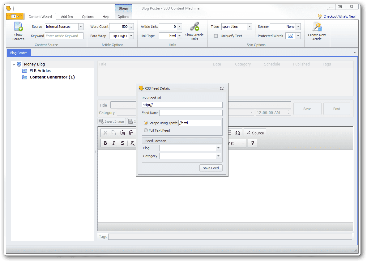Click the Keyword input field
Viewport: 367px width, 262px height.
coord(64,36)
